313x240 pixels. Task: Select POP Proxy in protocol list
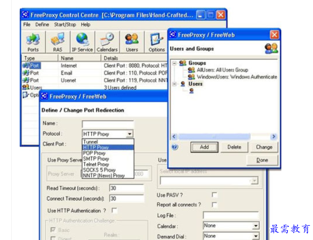point(108,153)
